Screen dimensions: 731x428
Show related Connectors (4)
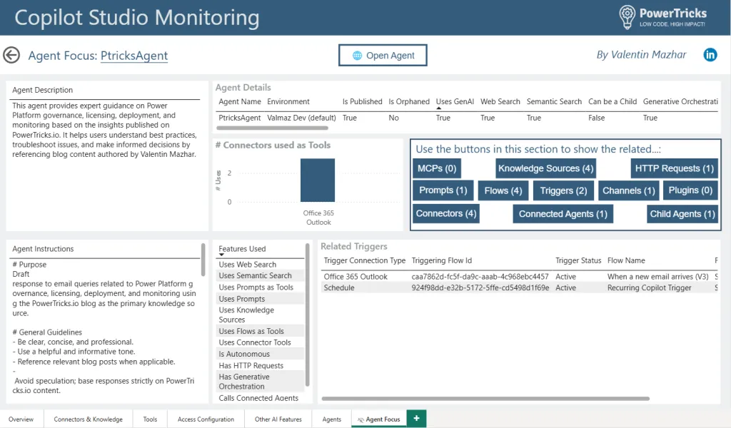(446, 213)
